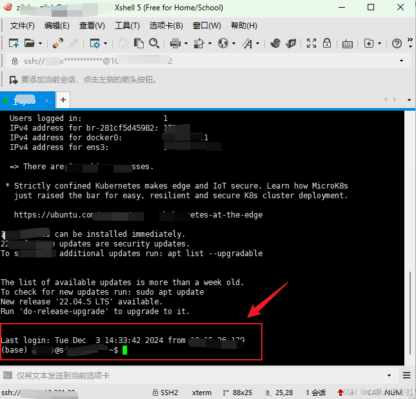Click the SSH2 status bar entry
416x399 pixels.
(x=165, y=393)
